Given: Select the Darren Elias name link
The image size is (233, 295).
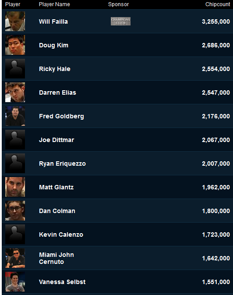Looking at the screenshot, I should (x=57, y=92).
